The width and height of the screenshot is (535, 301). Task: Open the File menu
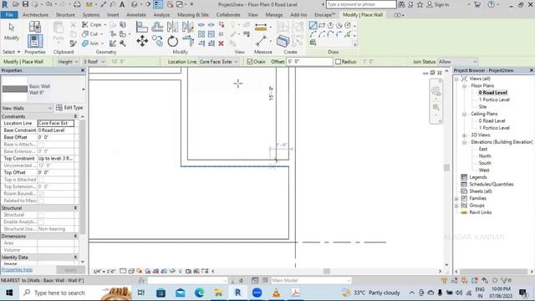9,15
